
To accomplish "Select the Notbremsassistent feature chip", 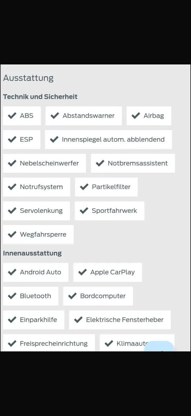I will click(x=133, y=163).
